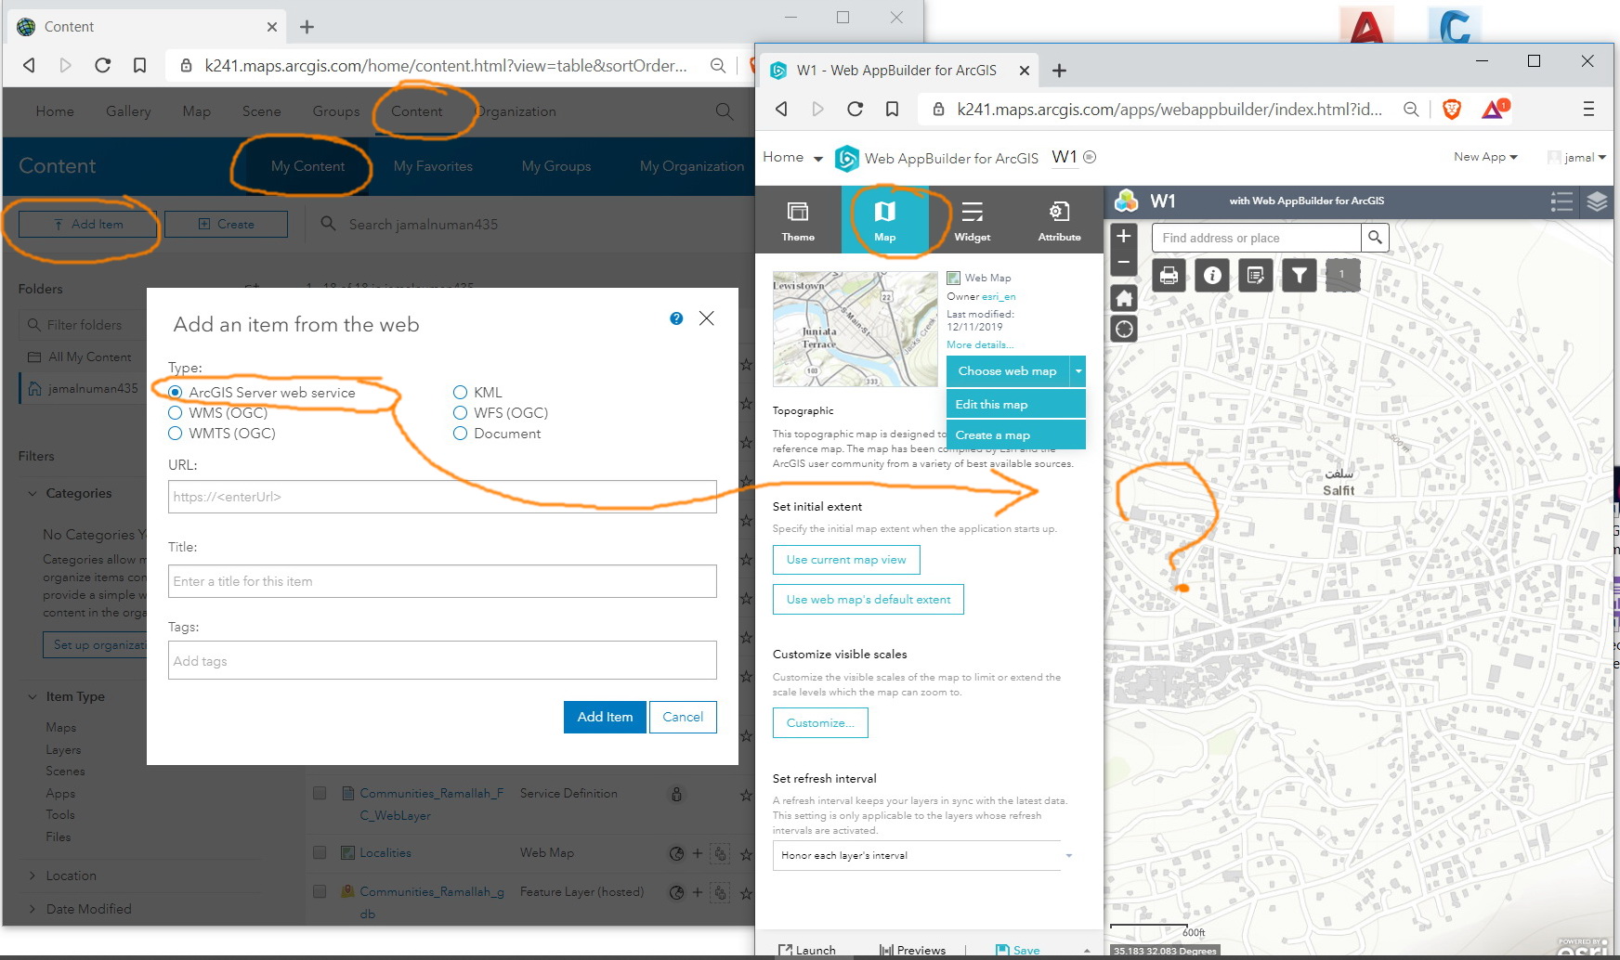
Task: Find my location on the W1 map
Action: [x=1124, y=329]
